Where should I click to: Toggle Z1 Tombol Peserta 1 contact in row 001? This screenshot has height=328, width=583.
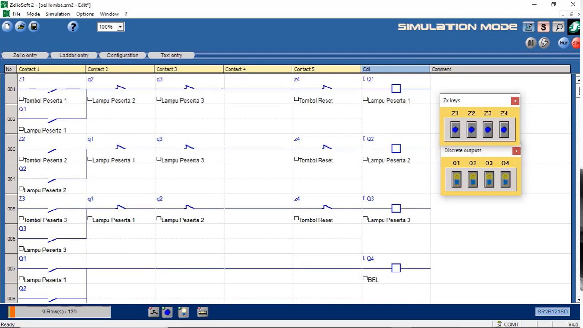[x=52, y=89]
